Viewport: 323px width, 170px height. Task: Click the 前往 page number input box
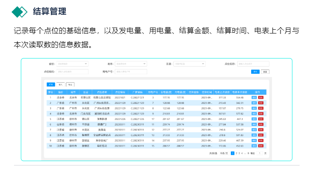[x=259, y=153]
